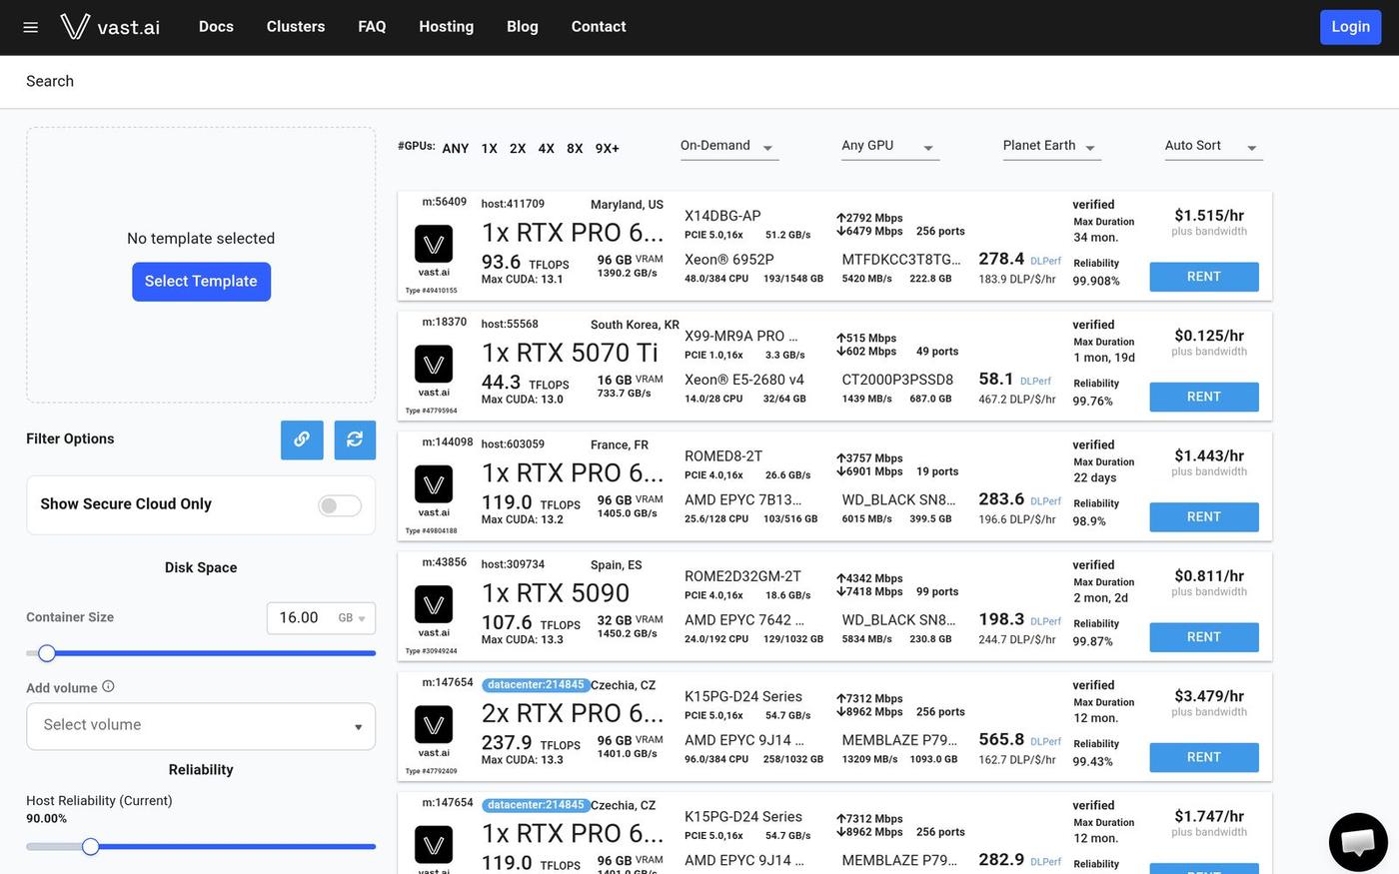
Task: Click the 278.4 DLPerf score
Action: coord(1001,260)
